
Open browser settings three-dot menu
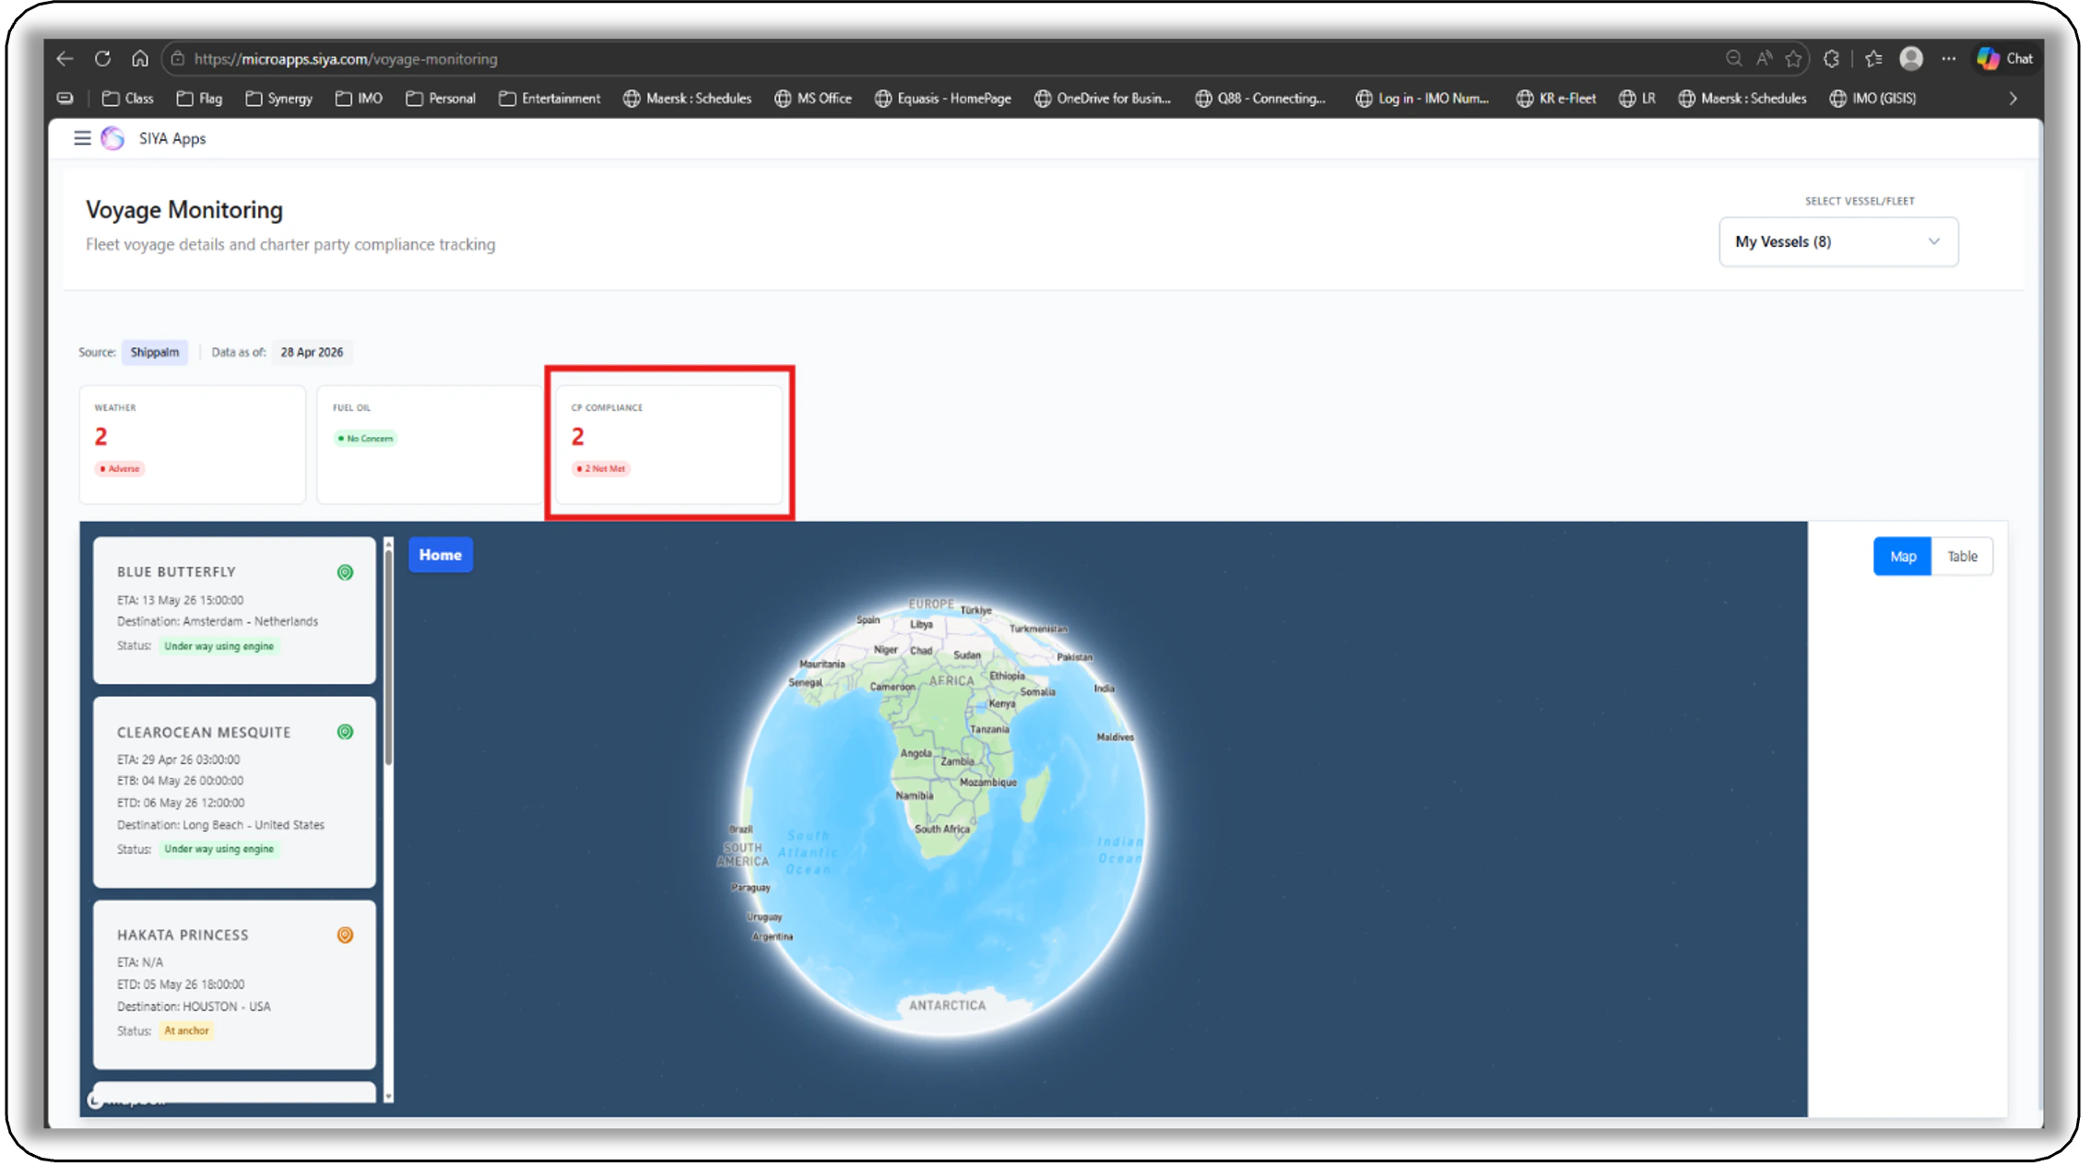pos(1948,59)
